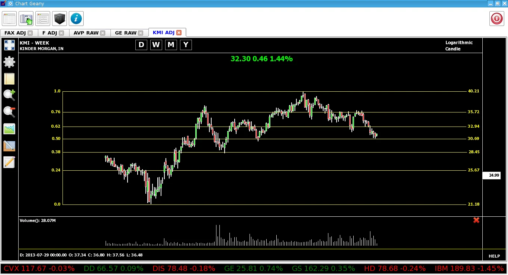508x275 pixels.
Task: Open chart settings gear icon
Action: (9, 62)
